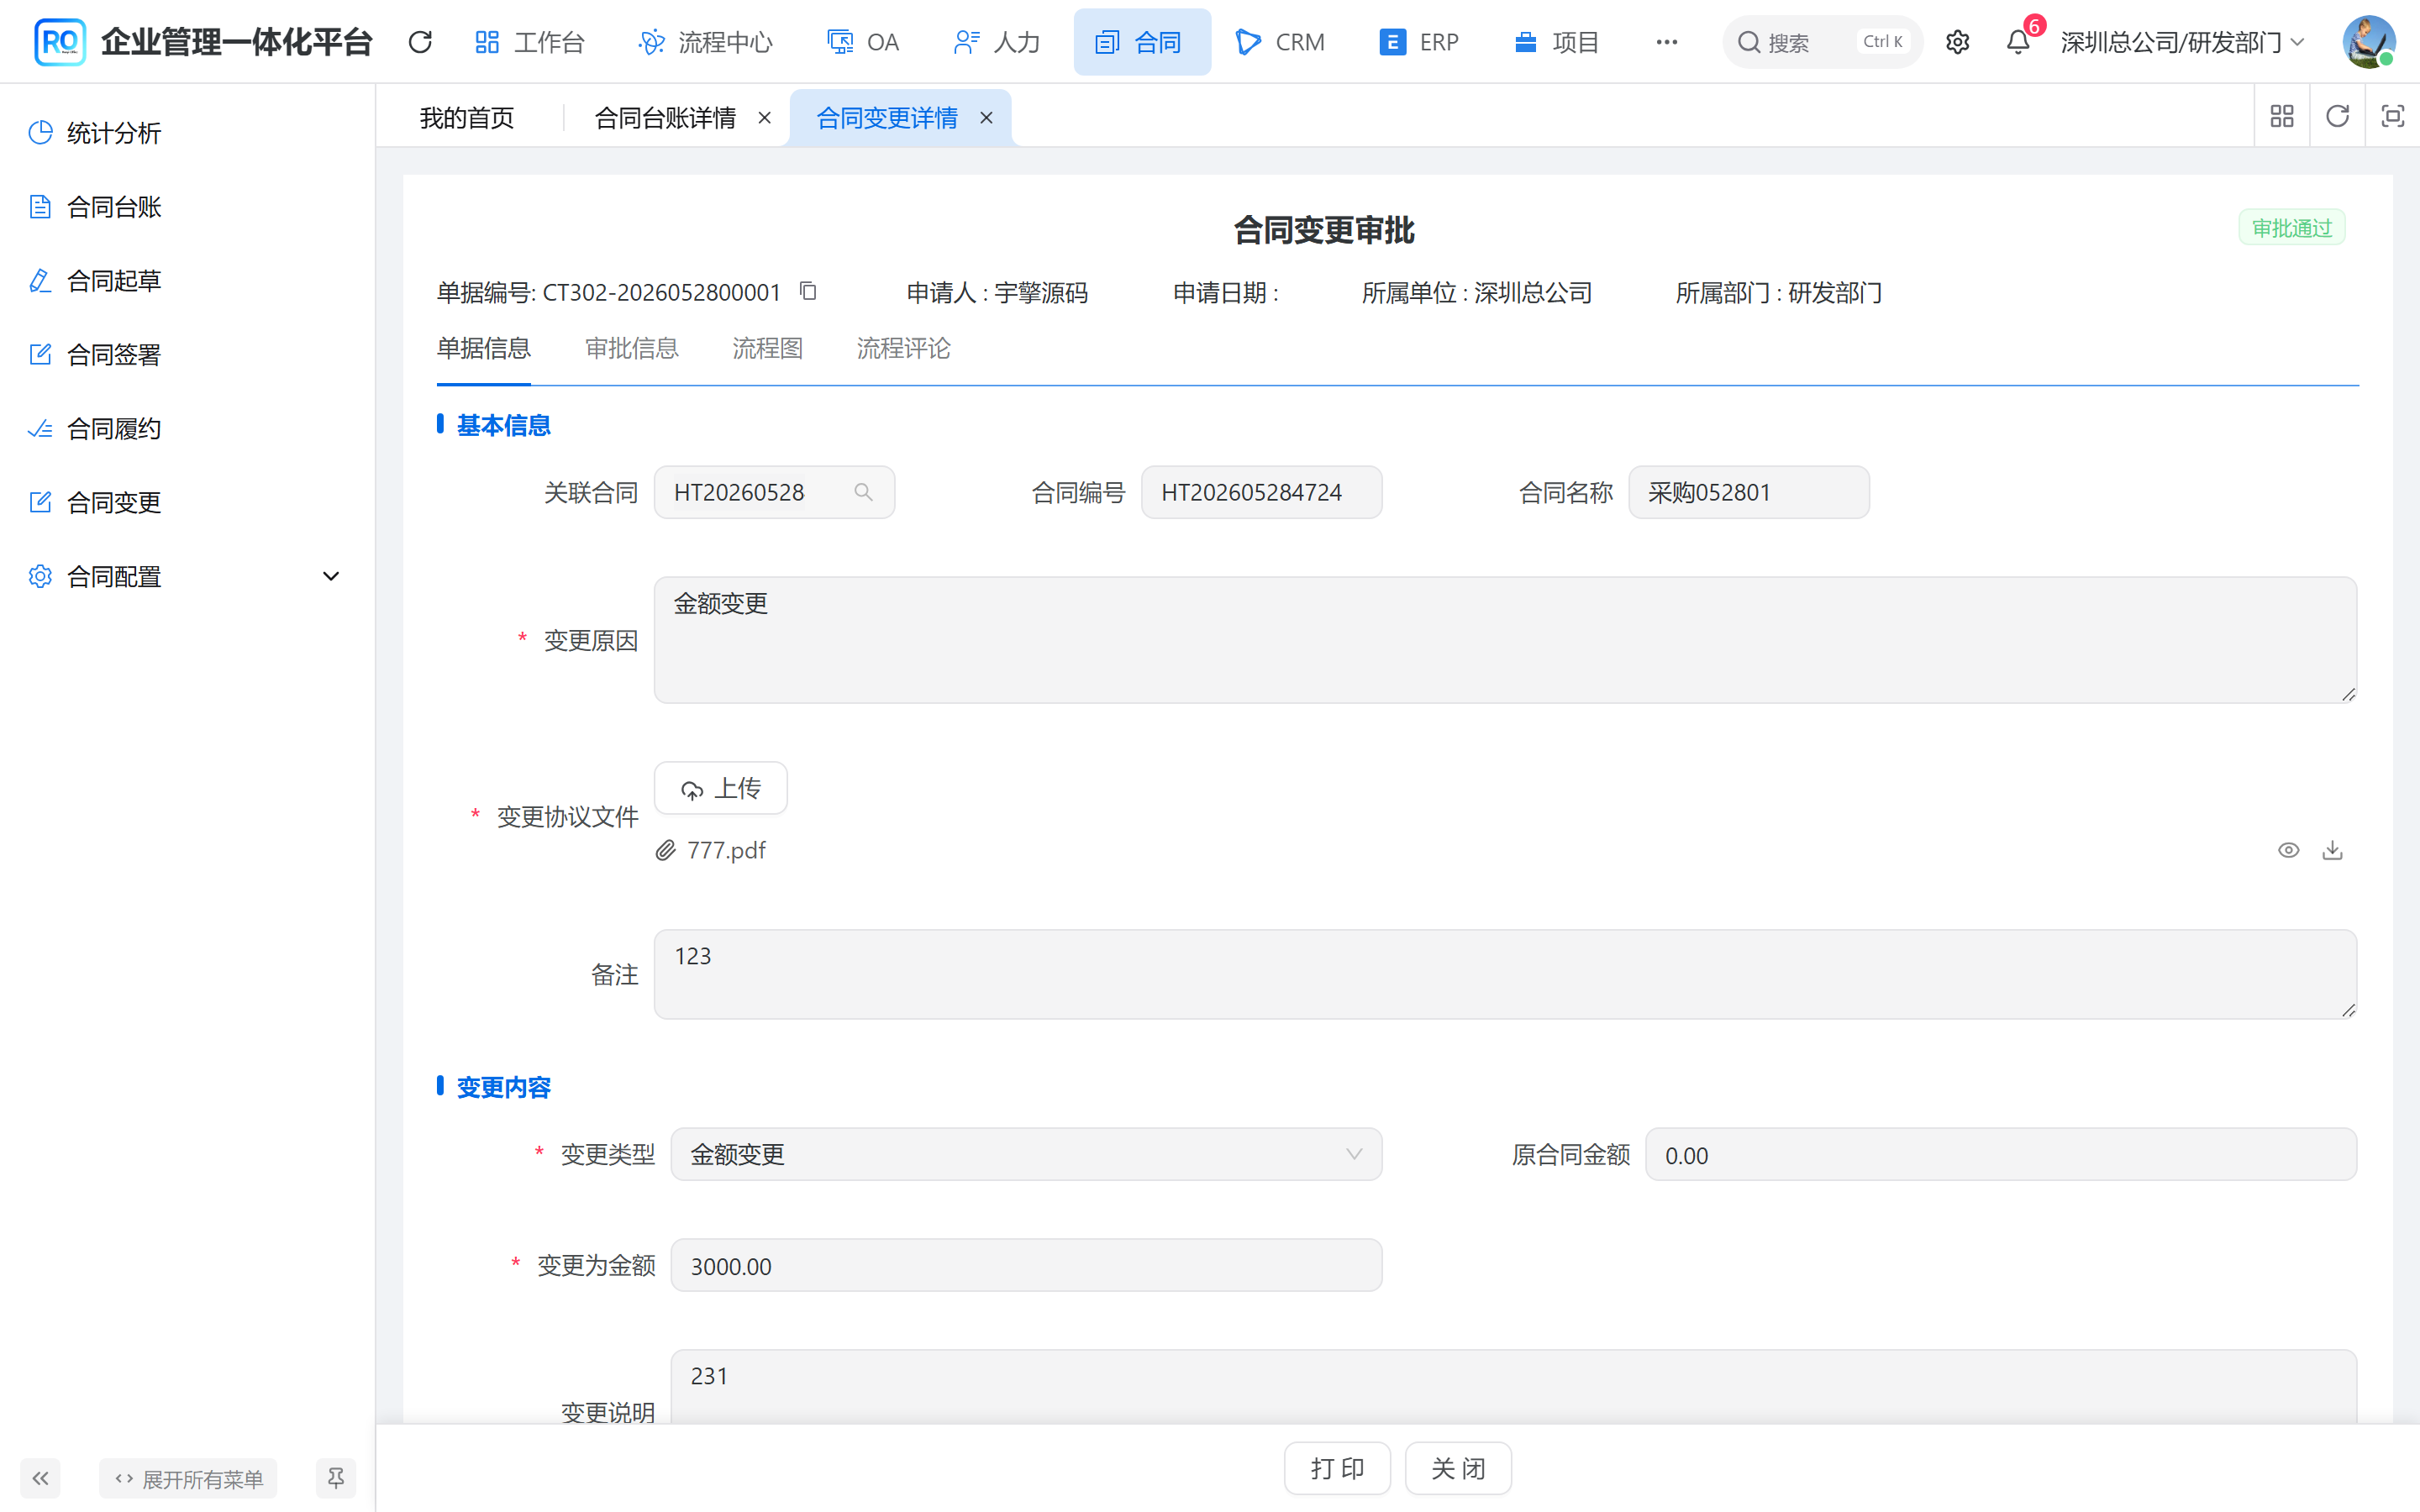The image size is (2420, 1512).
Task: Copy the 单据编号 with copy icon
Action: pyautogui.click(x=808, y=291)
